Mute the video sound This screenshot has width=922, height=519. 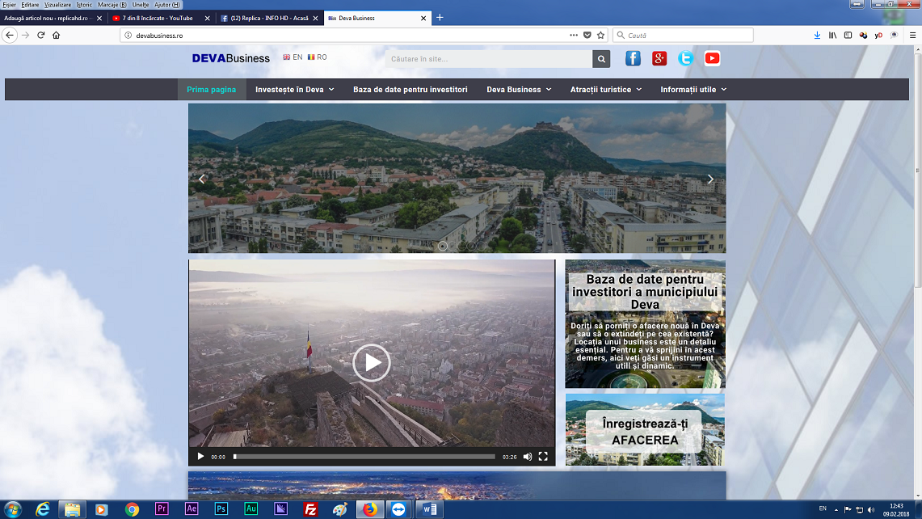(528, 457)
